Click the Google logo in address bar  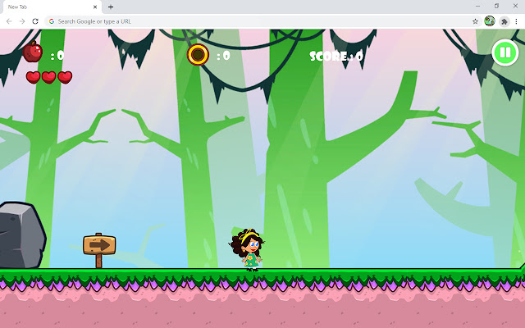tap(52, 21)
